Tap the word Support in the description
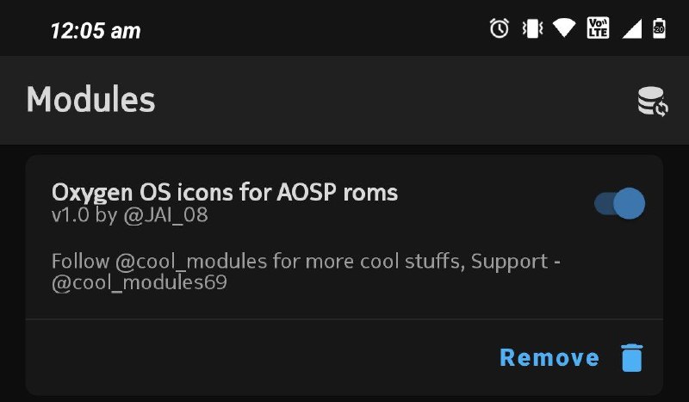Screen dimensions: 689x402 coord(510,262)
